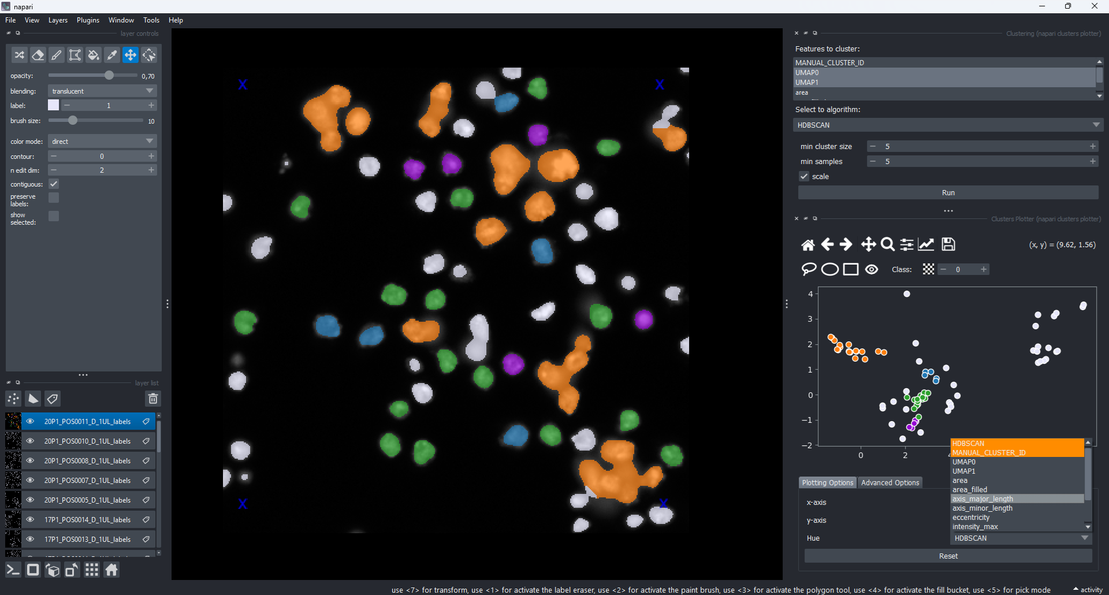Image resolution: width=1109 pixels, height=595 pixels.
Task: Hide the 20P1_POS0010_D_1UL_labels layer
Action: pos(30,441)
